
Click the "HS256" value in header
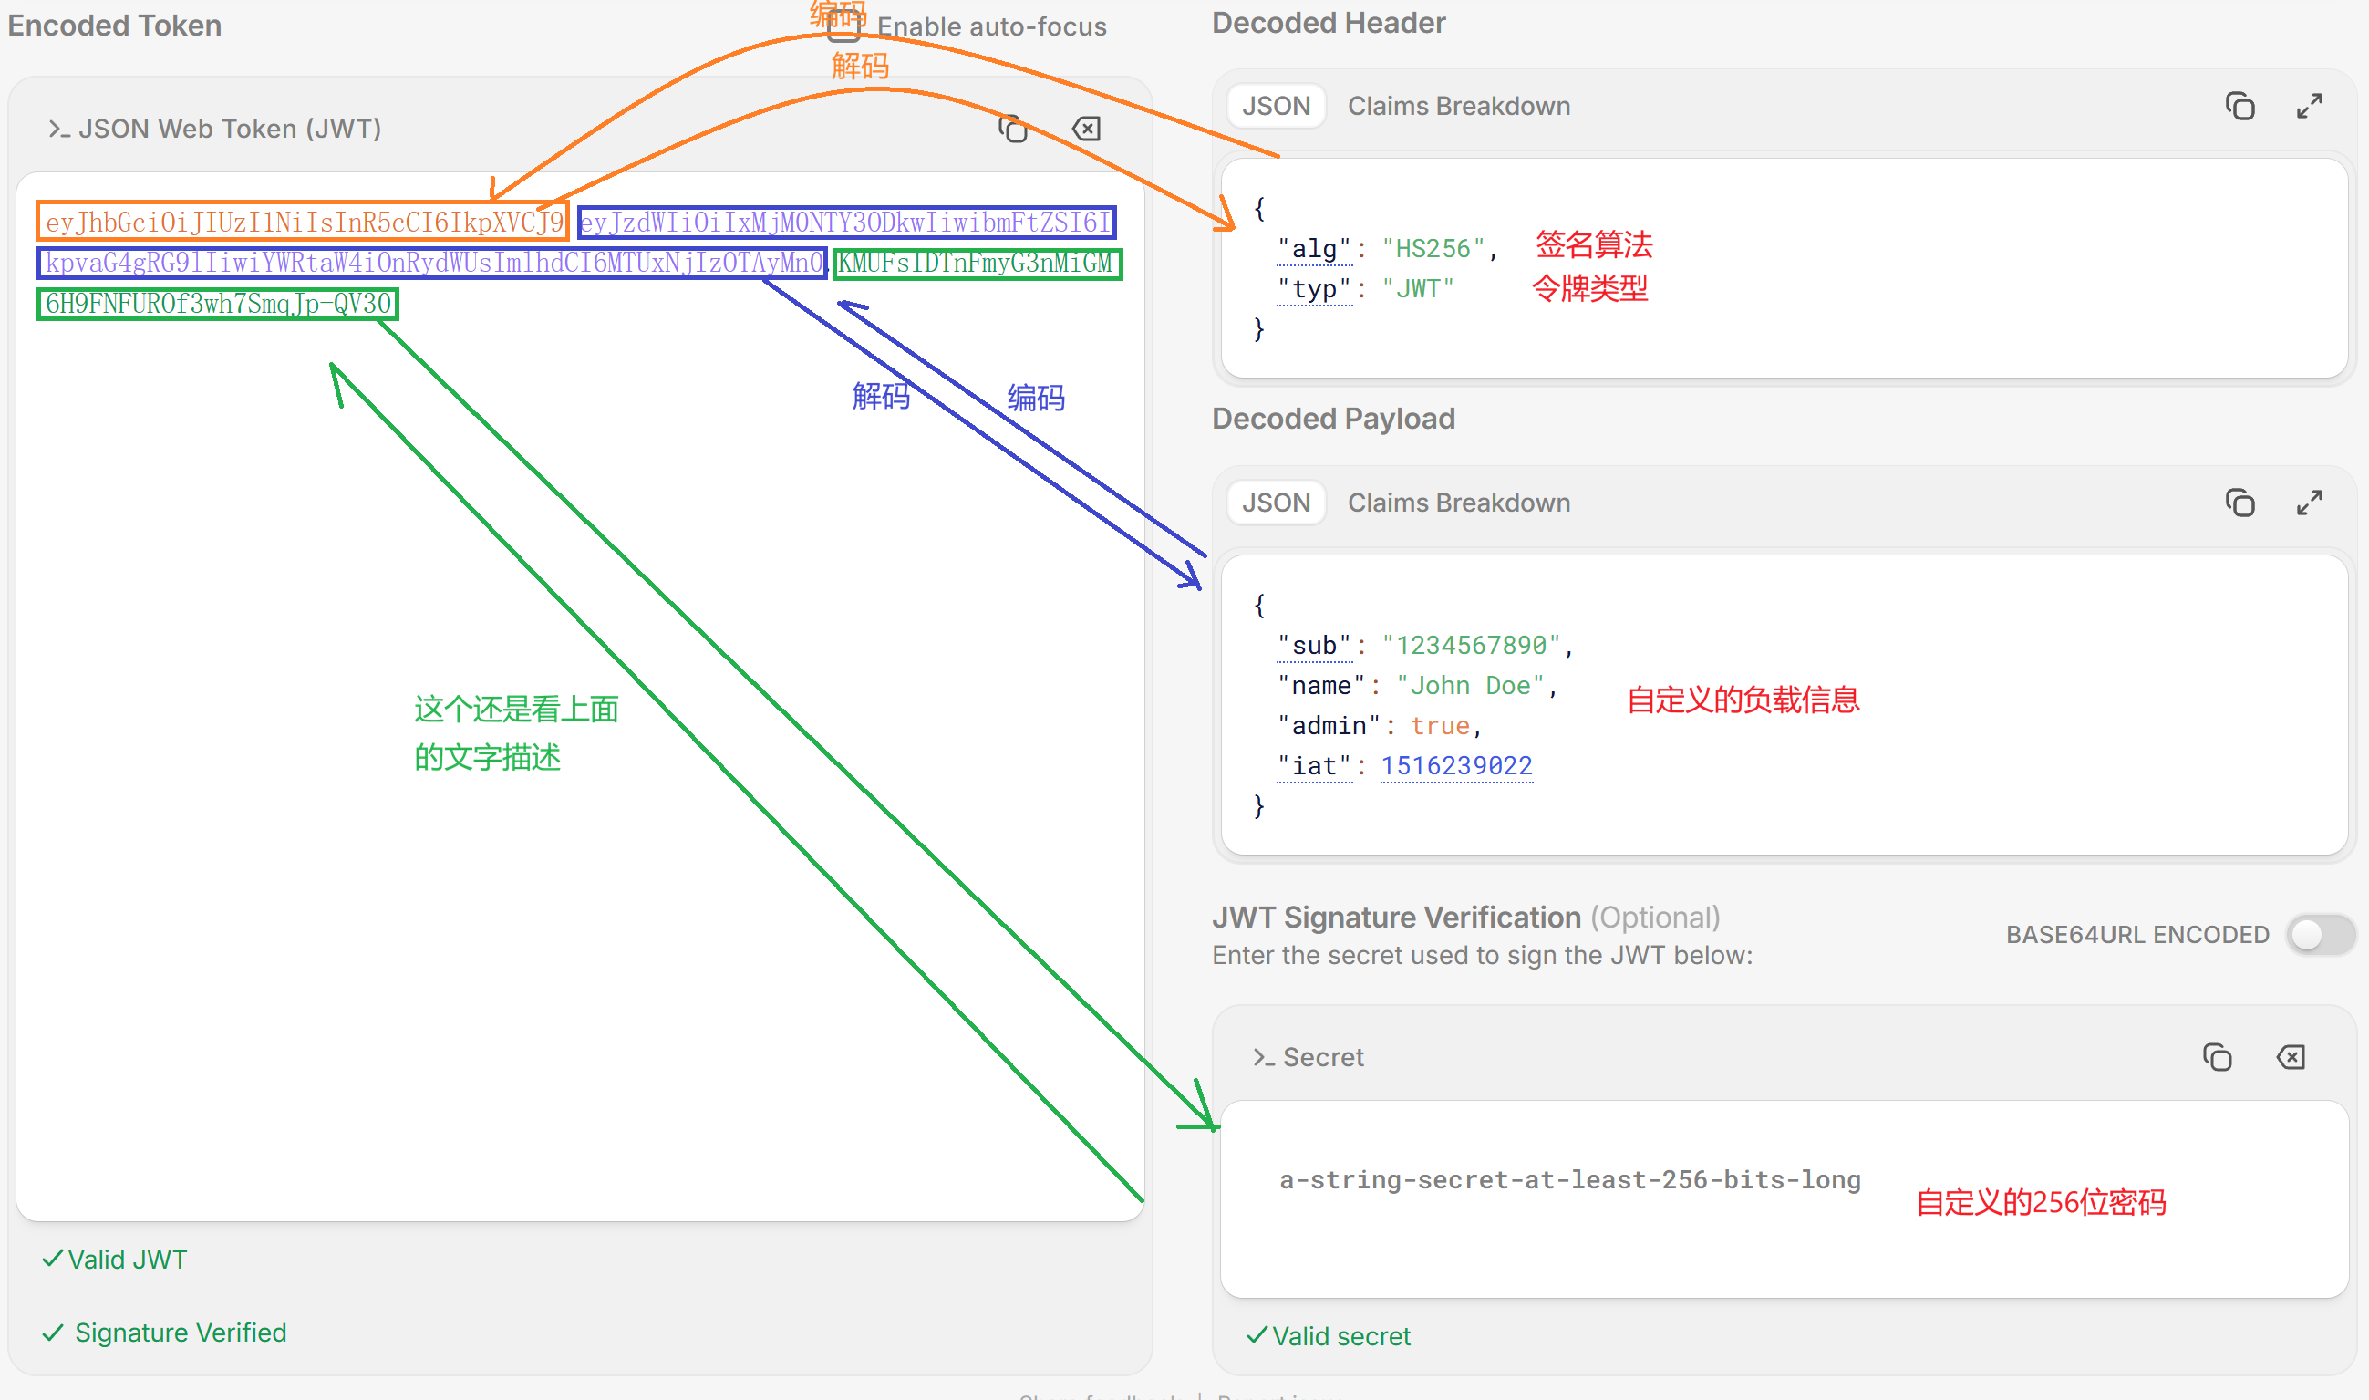1433,249
